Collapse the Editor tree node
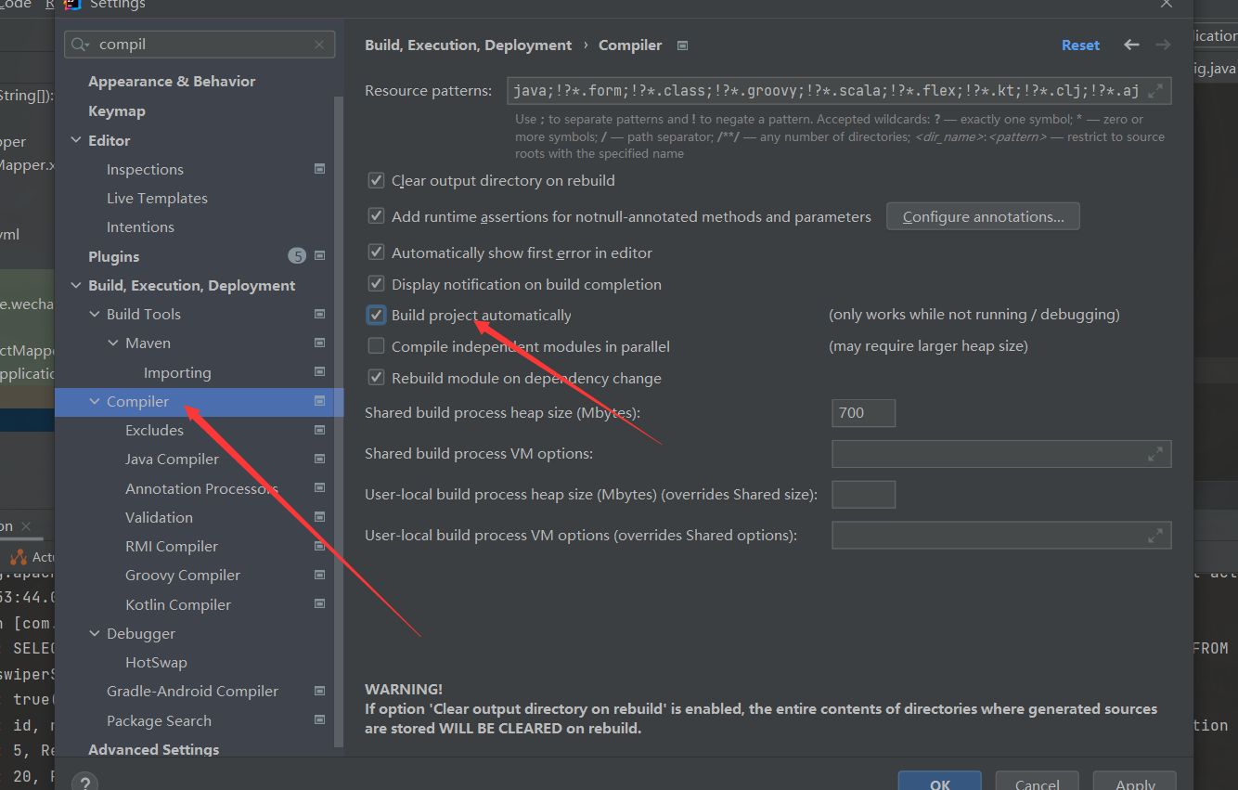1238x790 pixels. click(76, 140)
